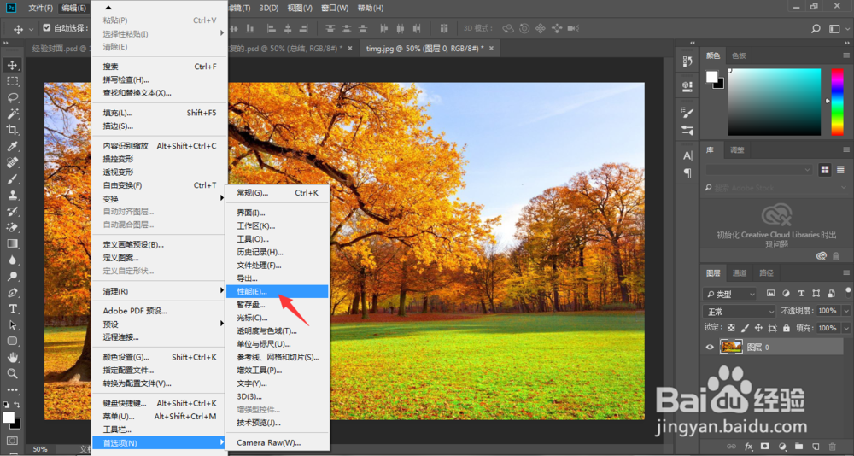The height and width of the screenshot is (456, 854).
Task: Click the search icon in options bar
Action: tap(816, 29)
